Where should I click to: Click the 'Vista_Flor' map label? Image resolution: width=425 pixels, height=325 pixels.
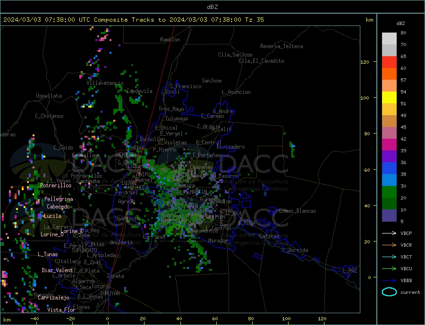[x=61, y=310]
